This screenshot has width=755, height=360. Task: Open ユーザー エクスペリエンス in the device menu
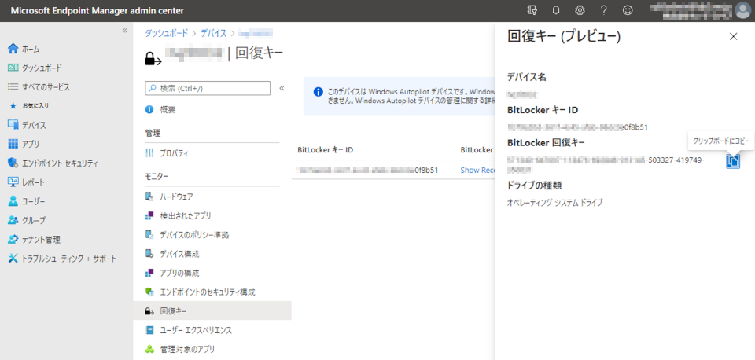coord(189,330)
